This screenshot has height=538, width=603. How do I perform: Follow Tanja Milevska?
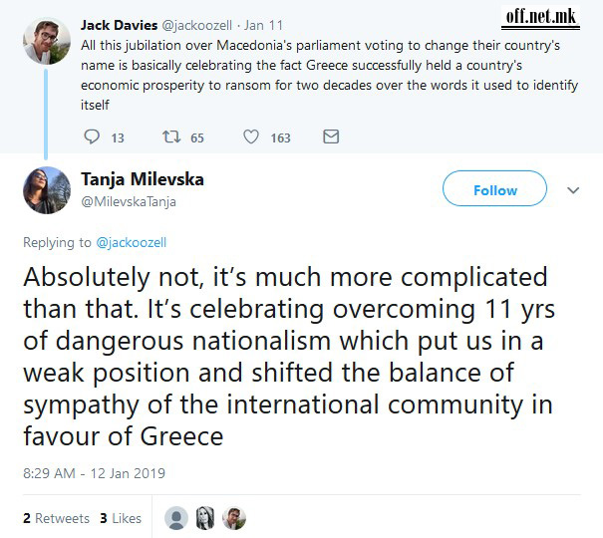click(x=494, y=189)
